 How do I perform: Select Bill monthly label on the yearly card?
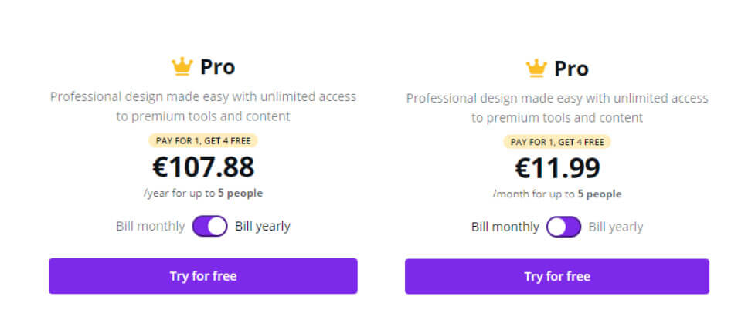(x=150, y=226)
